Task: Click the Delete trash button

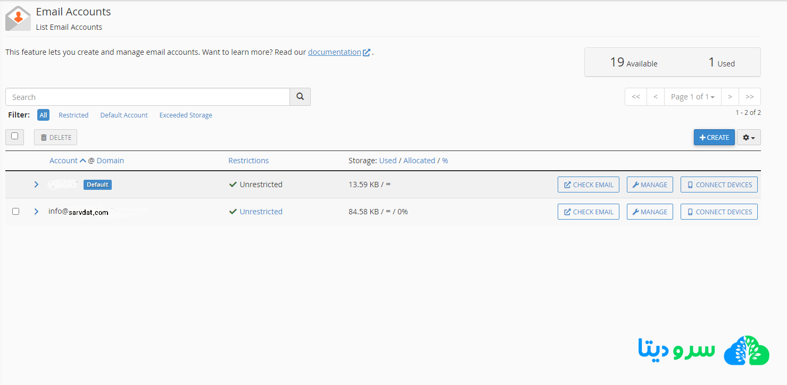Action: click(56, 137)
